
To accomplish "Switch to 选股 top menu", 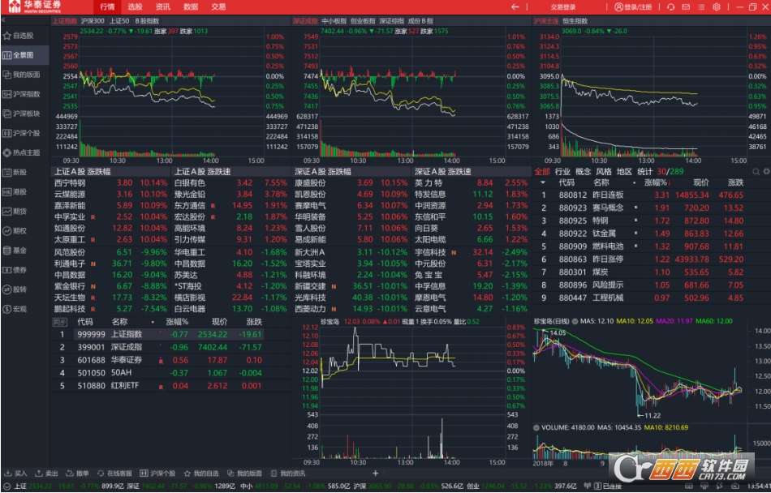I will [135, 6].
